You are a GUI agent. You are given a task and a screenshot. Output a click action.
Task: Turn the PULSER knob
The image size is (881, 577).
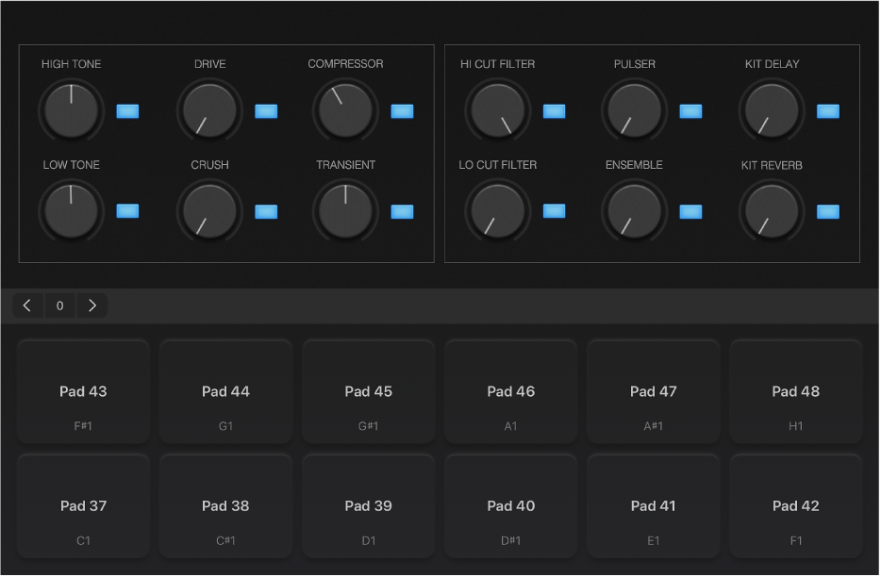point(634,110)
